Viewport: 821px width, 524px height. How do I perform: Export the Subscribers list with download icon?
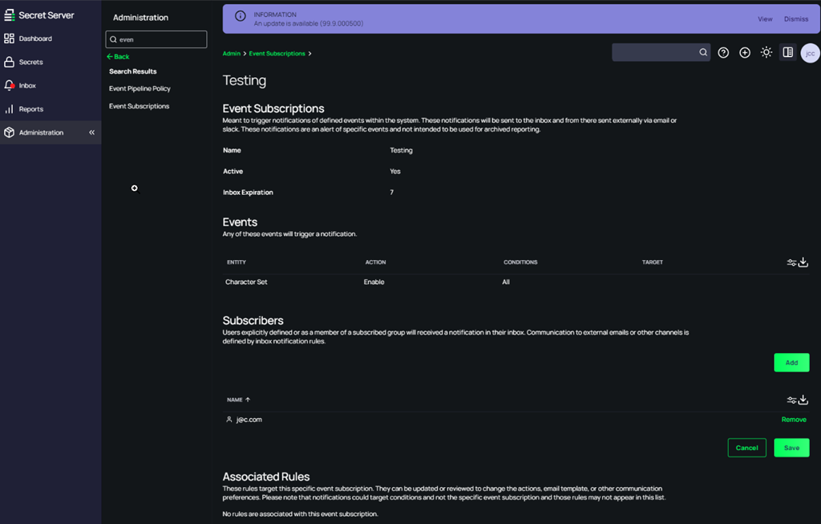click(803, 400)
